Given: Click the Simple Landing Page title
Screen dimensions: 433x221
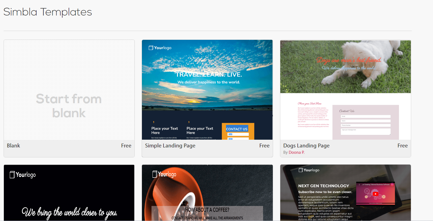Looking at the screenshot, I should [x=170, y=146].
